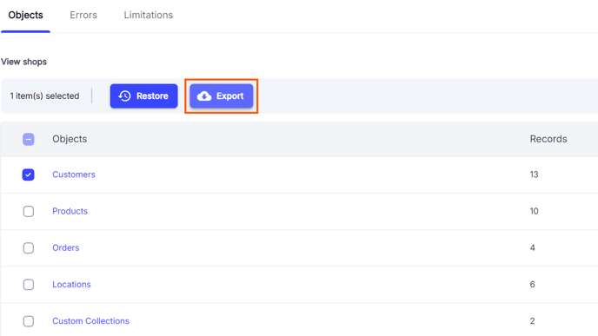Click the Records column header

pyautogui.click(x=548, y=139)
